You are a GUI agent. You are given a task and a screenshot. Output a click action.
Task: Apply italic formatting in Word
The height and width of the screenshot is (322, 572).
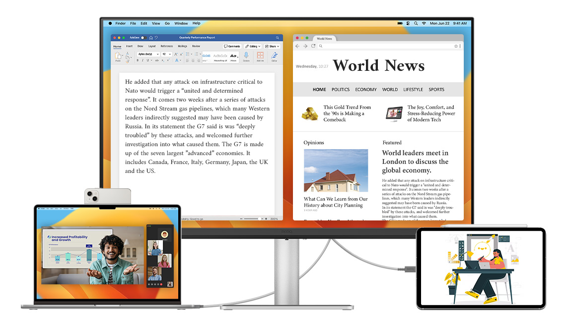(142, 60)
